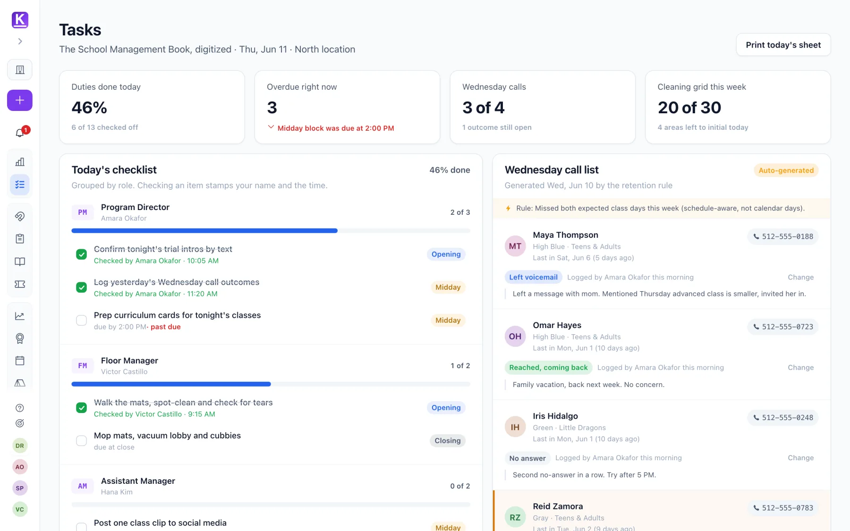The height and width of the screenshot is (531, 850).
Task: Uncheck Confirm tonight's trial intros by text
Action: tap(82, 254)
